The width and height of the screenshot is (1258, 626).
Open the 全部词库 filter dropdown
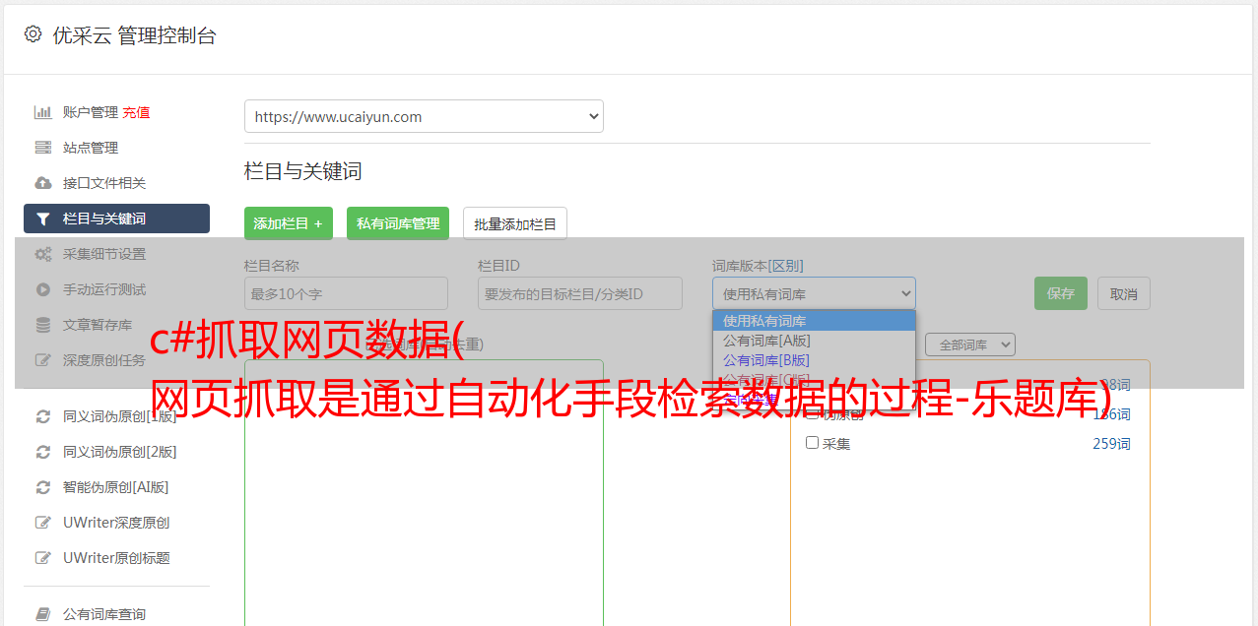click(970, 344)
